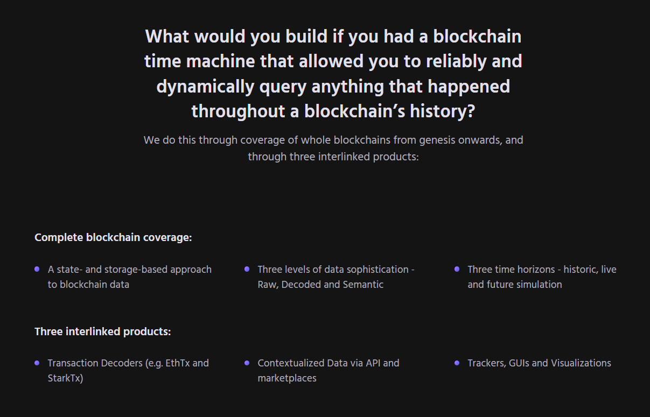Click the purple bullet beside state- and storage-based approach

(37, 269)
